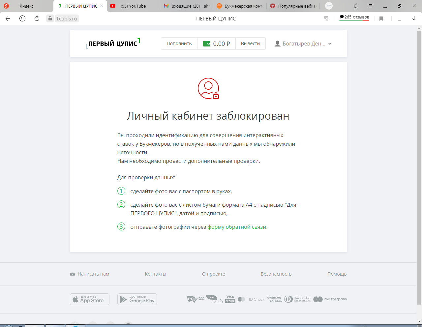Open a new browser tab

(329, 6)
